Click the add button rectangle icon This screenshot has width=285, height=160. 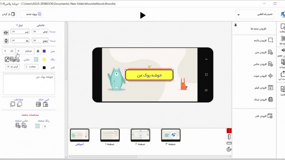click(x=271, y=40)
